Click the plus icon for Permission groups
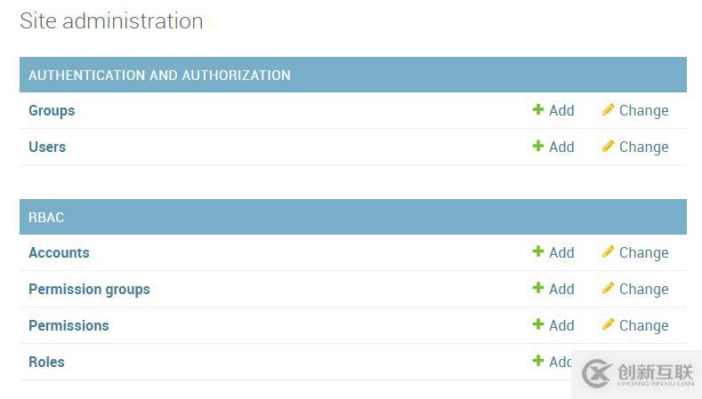702x399 pixels. (538, 289)
